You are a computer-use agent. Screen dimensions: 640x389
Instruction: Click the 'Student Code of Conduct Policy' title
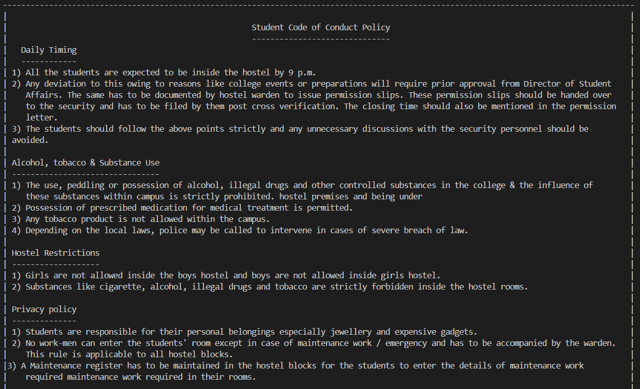(320, 28)
